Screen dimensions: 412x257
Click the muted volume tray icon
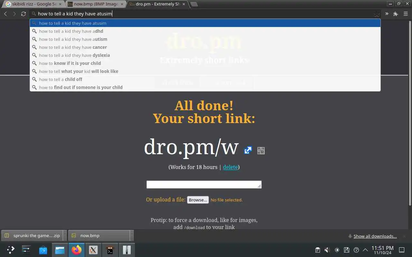tap(327, 250)
